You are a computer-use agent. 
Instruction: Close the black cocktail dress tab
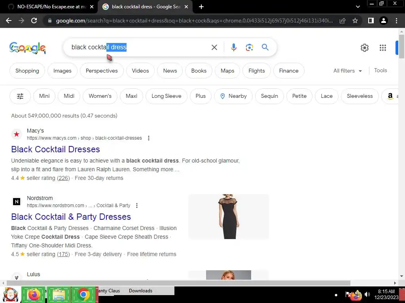pyautogui.click(x=186, y=7)
